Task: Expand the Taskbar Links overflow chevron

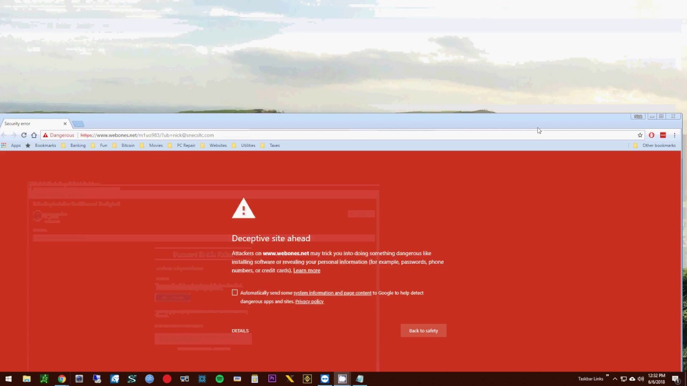Action: click(x=608, y=376)
